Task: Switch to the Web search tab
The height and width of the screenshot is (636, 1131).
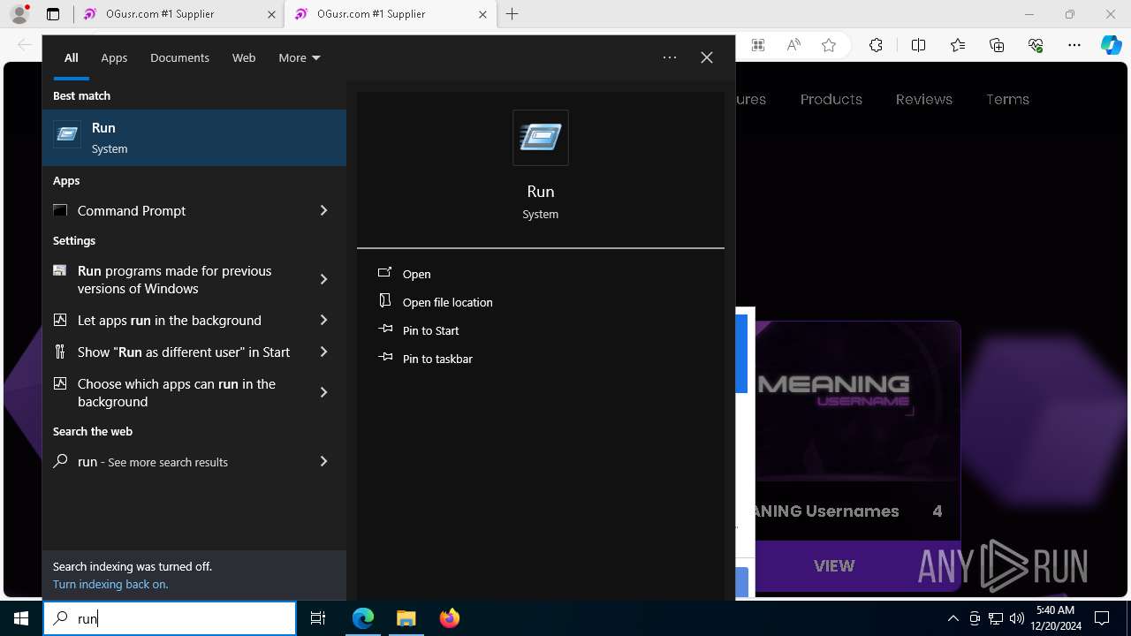Action: [x=244, y=57]
